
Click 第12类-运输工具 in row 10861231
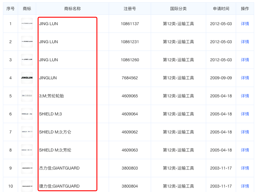click(178, 42)
